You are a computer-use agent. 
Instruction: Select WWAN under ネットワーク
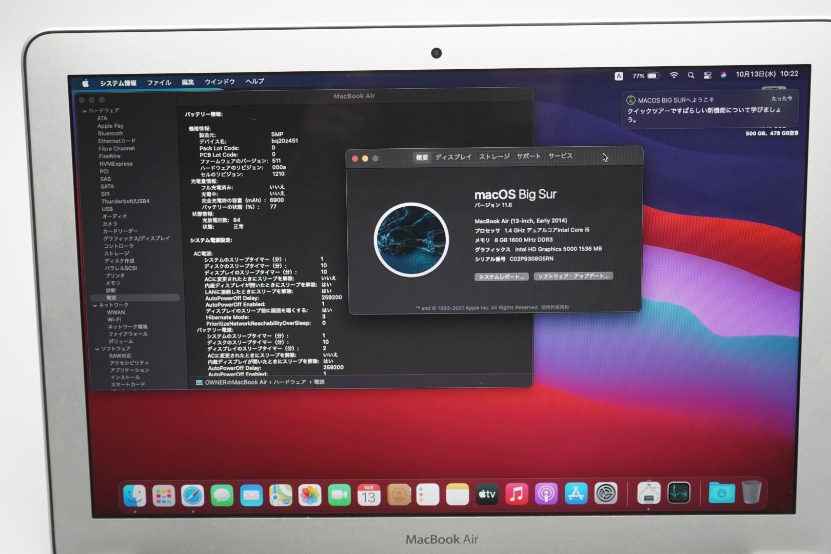coord(115,312)
